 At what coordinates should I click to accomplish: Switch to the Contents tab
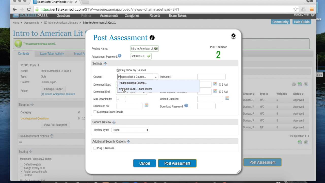(24, 53)
